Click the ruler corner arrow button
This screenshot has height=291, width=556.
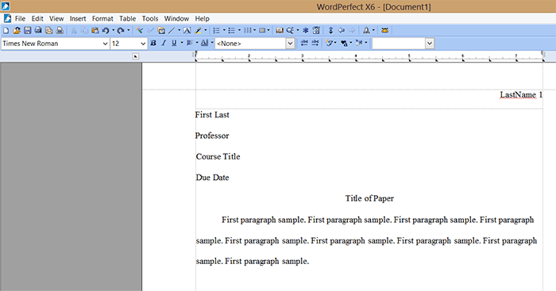(x=136, y=56)
